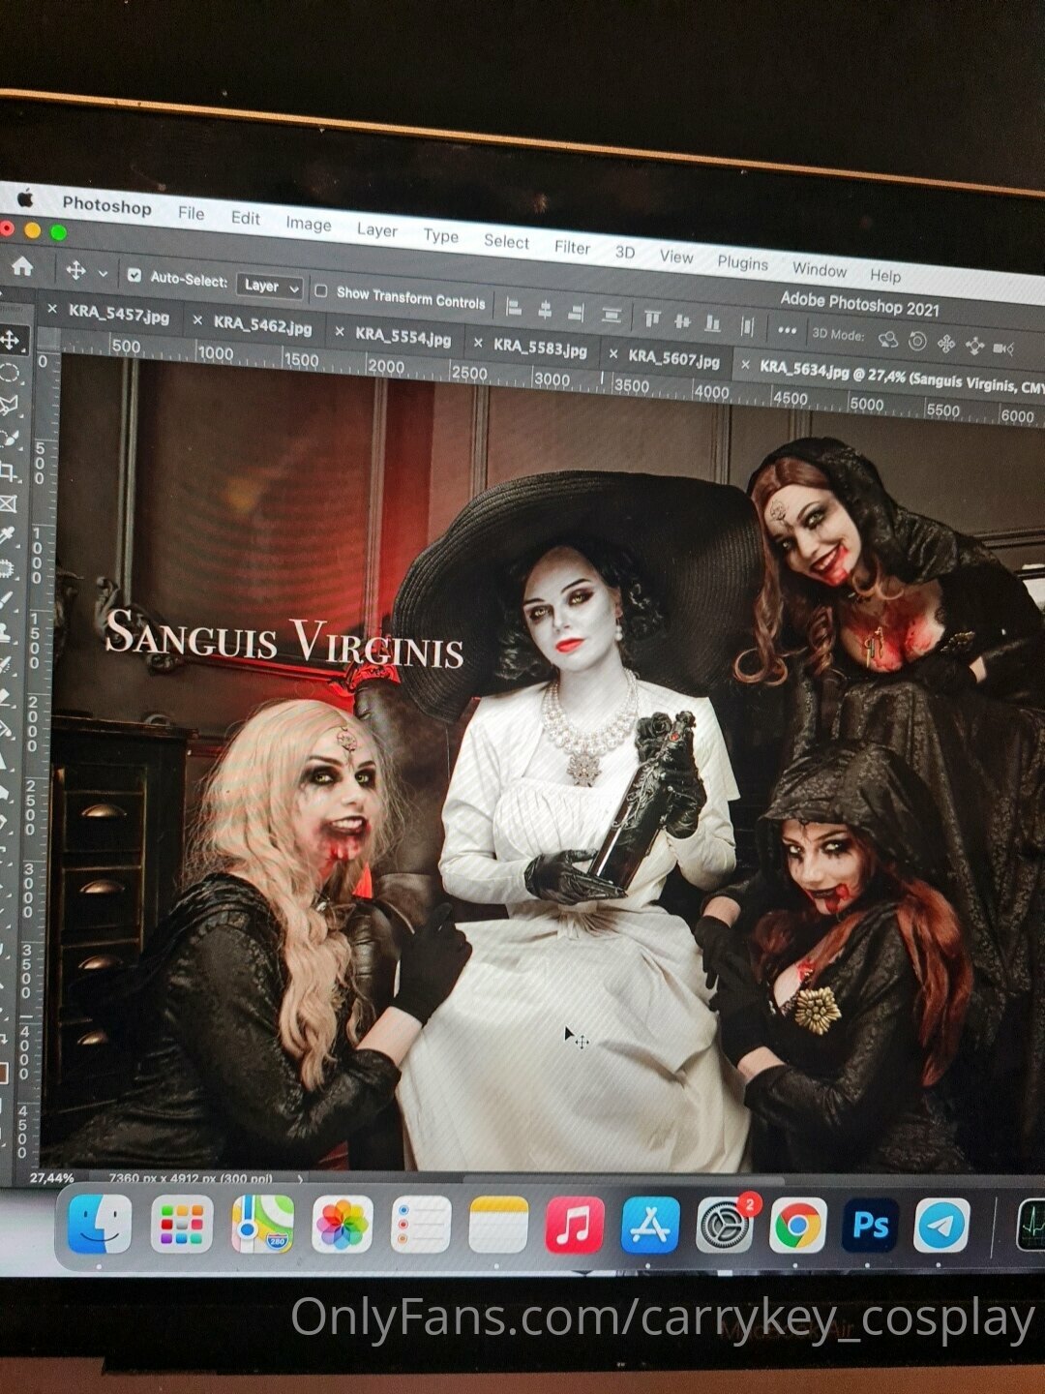Switch to the KRA_5462.jpg document tab
Viewport: 1045px width, 1394px height.
pos(262,325)
